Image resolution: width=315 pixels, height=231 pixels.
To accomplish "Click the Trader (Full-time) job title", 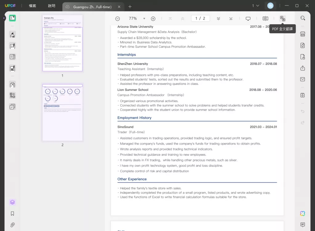I will click(131, 132).
